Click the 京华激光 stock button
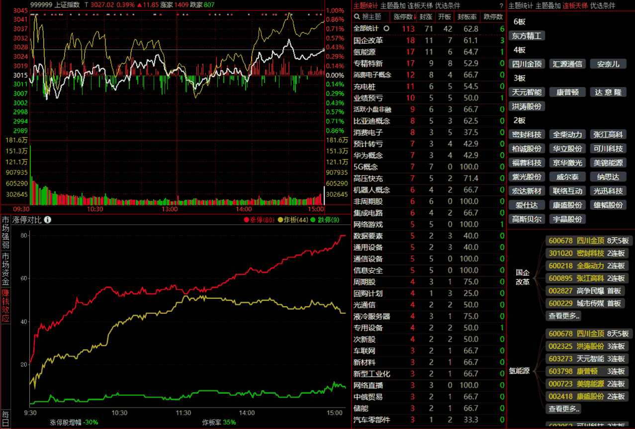Image resolution: width=635 pixels, height=429 pixels. [x=567, y=163]
